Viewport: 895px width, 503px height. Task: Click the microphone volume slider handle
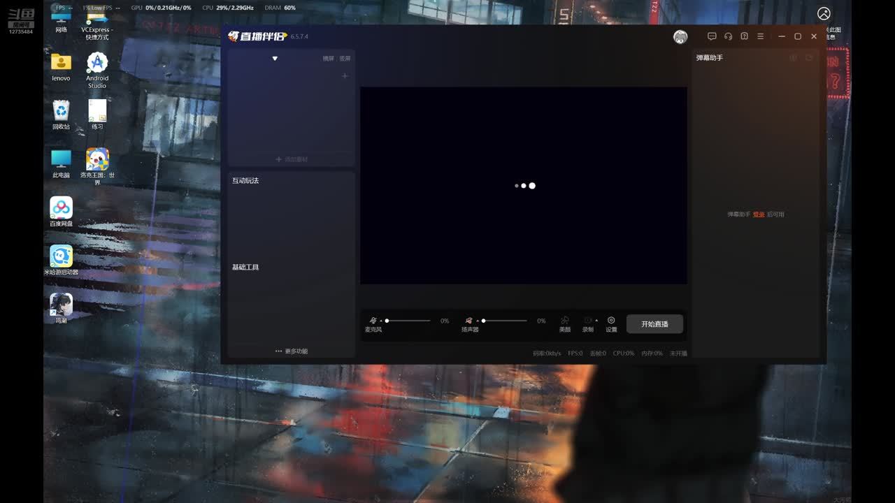click(387, 321)
